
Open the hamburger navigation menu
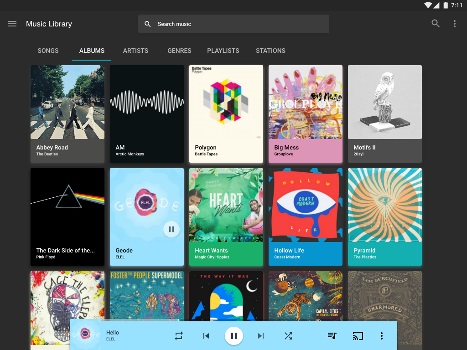pyautogui.click(x=12, y=24)
